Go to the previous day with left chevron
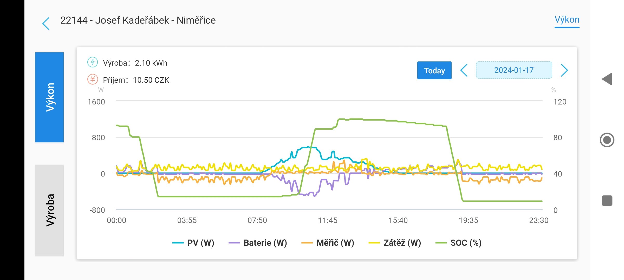The height and width of the screenshot is (280, 624). point(464,70)
